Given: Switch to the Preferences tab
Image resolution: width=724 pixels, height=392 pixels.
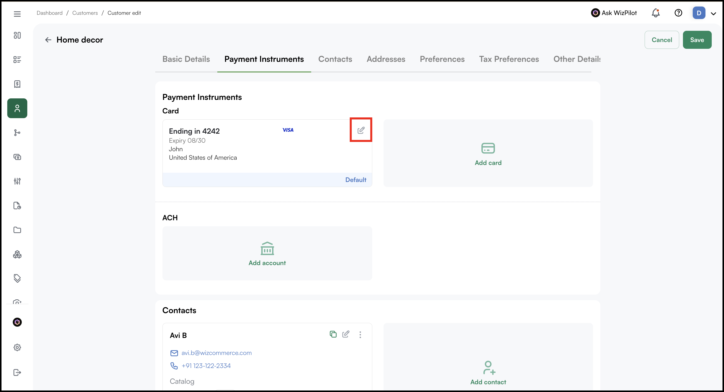Looking at the screenshot, I should 442,59.
